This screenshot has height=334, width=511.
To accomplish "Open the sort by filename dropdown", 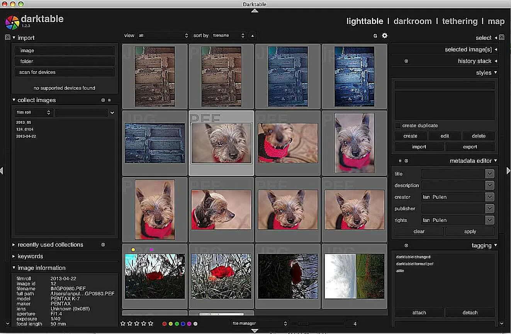I will [229, 36].
